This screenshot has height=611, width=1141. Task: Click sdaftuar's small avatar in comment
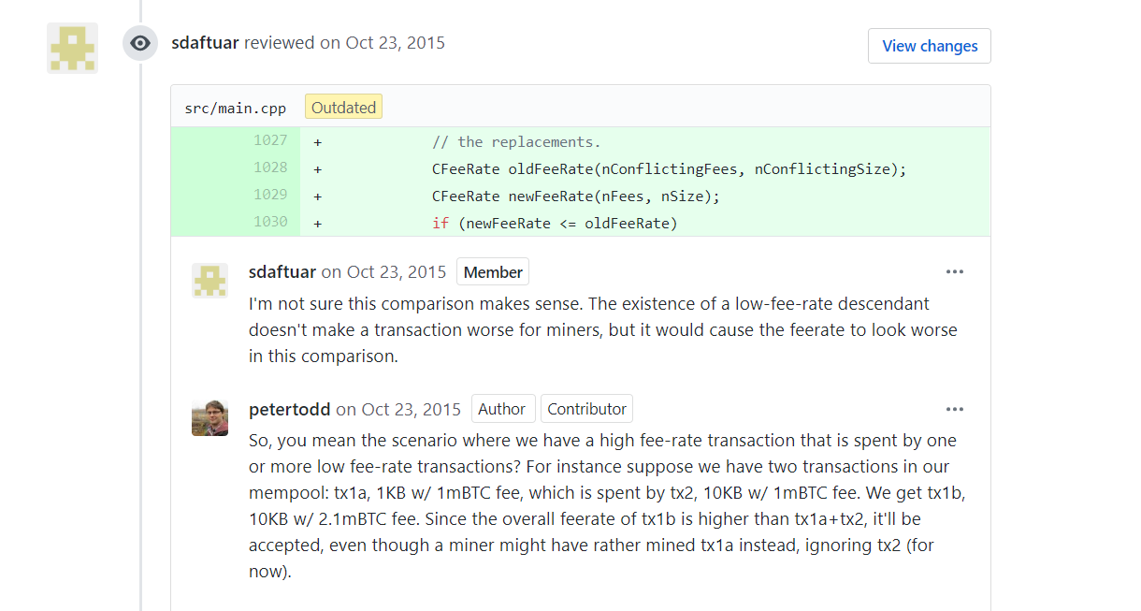click(209, 281)
